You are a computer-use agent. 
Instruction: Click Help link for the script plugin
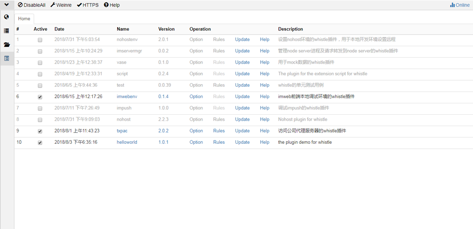click(265, 74)
